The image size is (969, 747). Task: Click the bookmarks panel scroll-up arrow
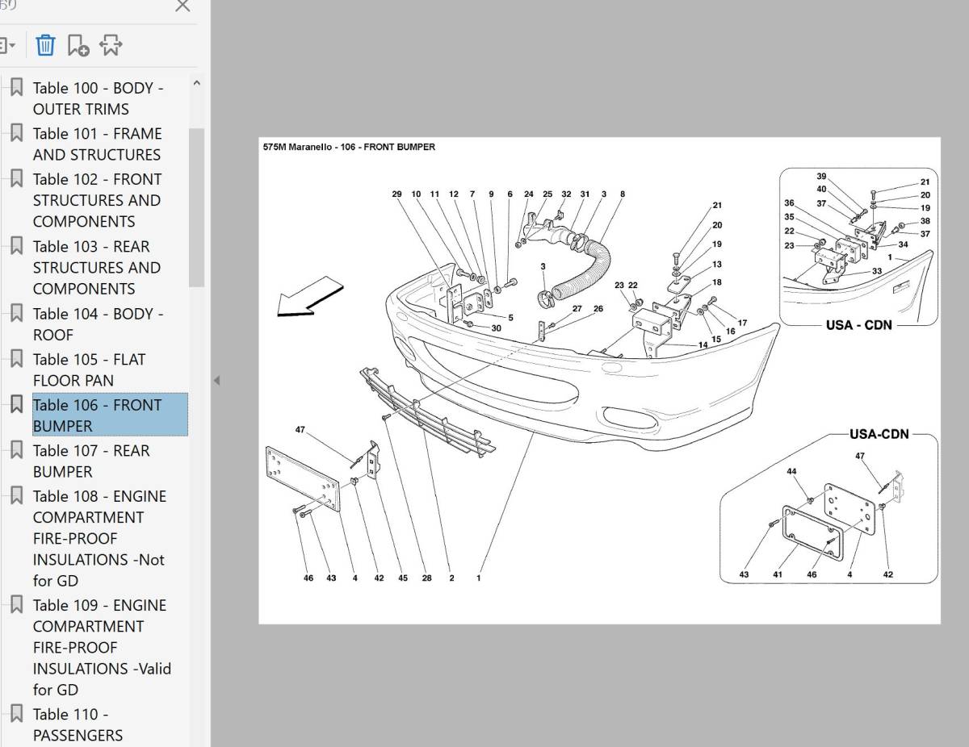(196, 83)
